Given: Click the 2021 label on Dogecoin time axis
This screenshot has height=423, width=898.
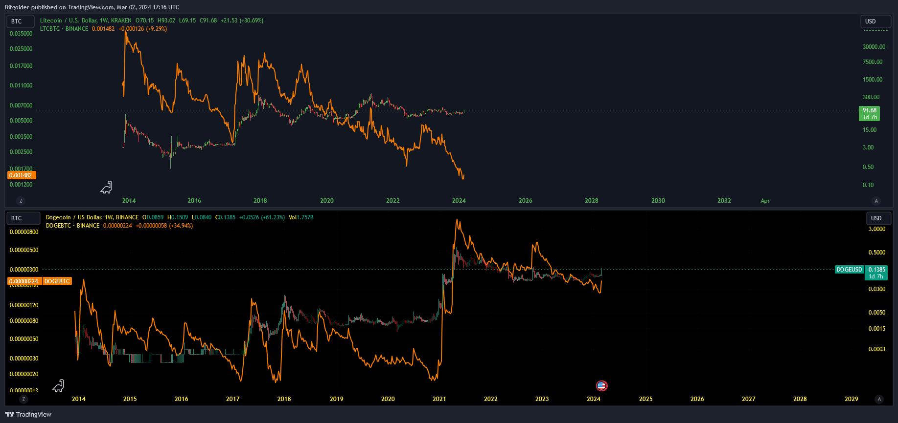Looking at the screenshot, I should tap(439, 399).
